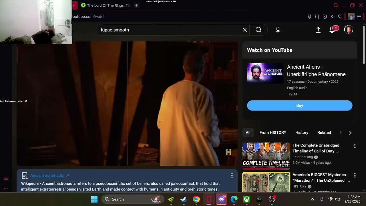Take a snapshot with the Opera capture icon

[317, 17]
